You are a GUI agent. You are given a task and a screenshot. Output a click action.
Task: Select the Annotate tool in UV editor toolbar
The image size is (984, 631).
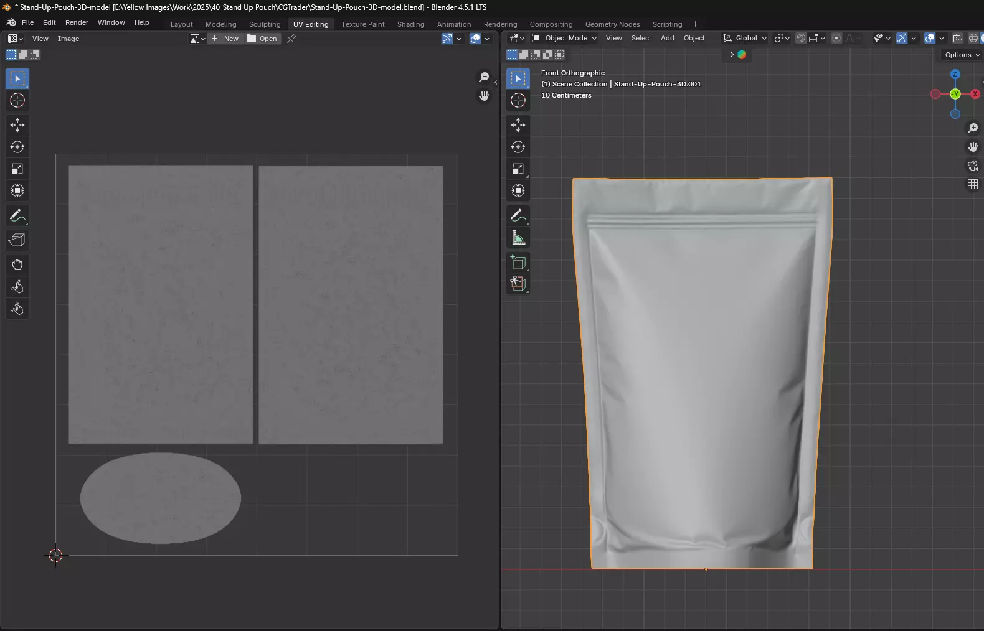(x=17, y=216)
